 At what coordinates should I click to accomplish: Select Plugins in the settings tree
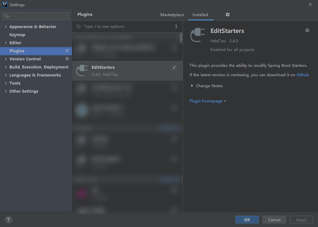[x=36, y=51]
